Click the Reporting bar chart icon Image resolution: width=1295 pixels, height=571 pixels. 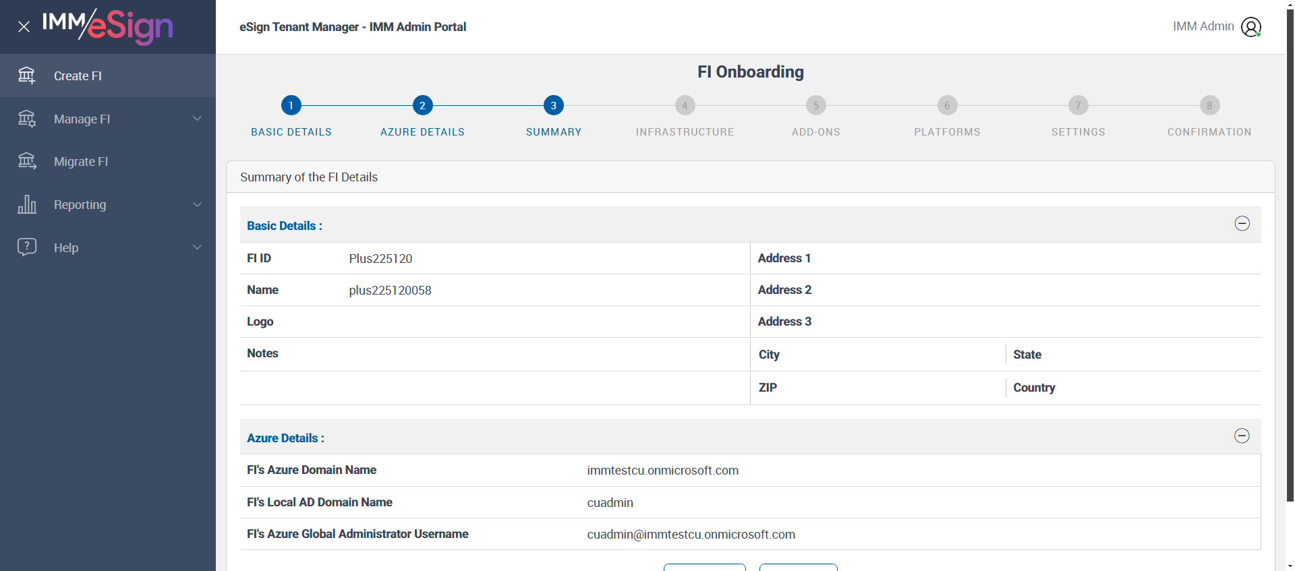pyautogui.click(x=27, y=204)
